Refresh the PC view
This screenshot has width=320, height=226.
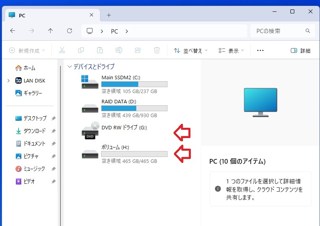tap(70, 31)
